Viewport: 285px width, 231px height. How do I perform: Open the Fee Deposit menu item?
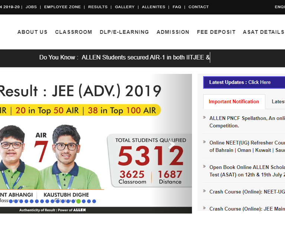pyautogui.click(x=216, y=32)
